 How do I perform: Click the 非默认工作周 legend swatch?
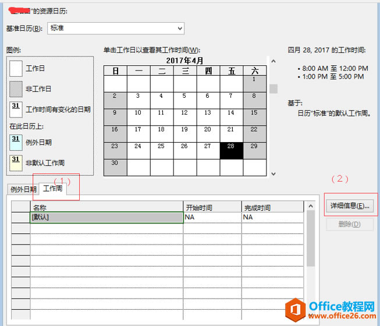click(x=16, y=163)
